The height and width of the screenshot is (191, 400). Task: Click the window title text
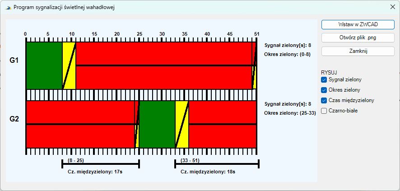click(x=64, y=7)
